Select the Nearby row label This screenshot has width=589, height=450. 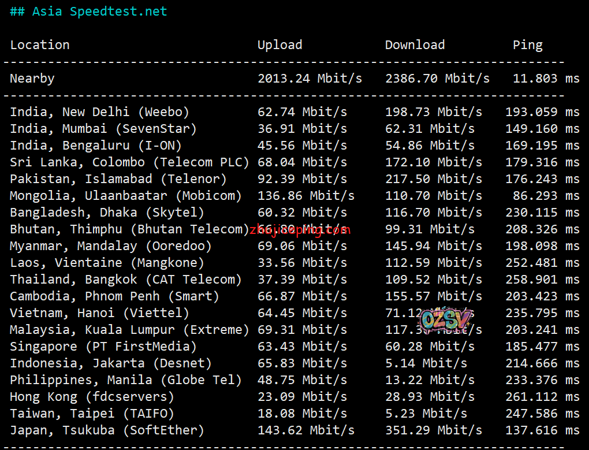coord(32,79)
